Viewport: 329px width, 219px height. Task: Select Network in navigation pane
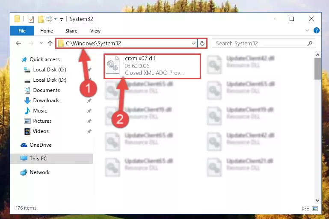click(x=40, y=172)
